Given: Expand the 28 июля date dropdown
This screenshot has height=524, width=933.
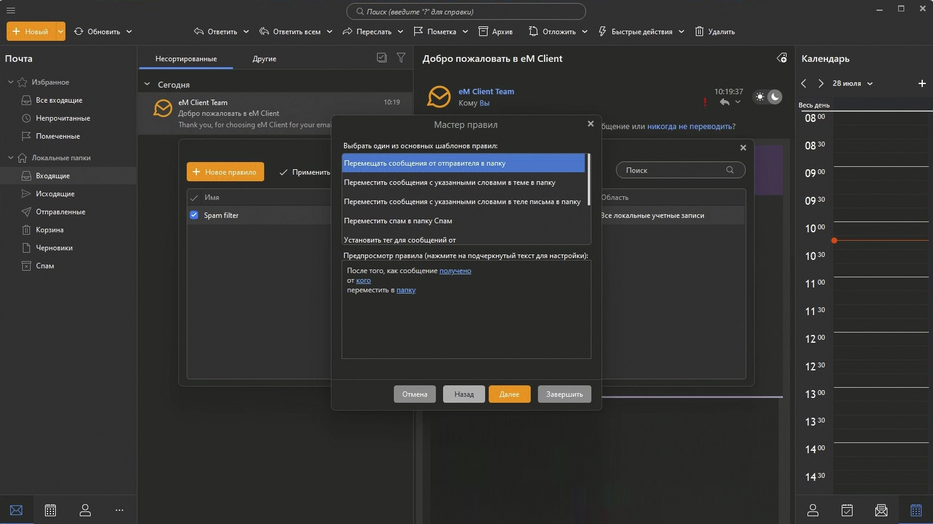Looking at the screenshot, I should point(870,83).
